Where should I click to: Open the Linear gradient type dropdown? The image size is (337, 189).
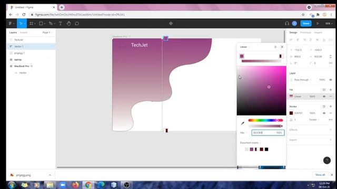(x=244, y=47)
